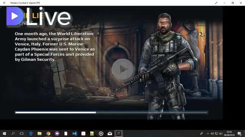Open the Mail app on taskbar
The height and width of the screenshot is (137, 245).
[110, 134]
